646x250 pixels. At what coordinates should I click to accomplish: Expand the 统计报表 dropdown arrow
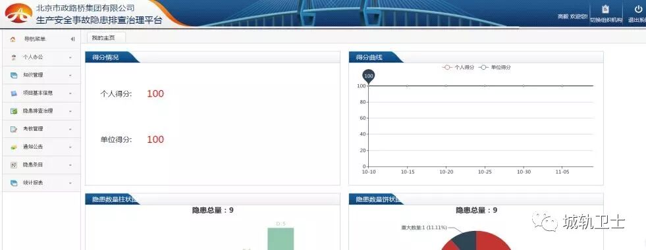point(70,184)
